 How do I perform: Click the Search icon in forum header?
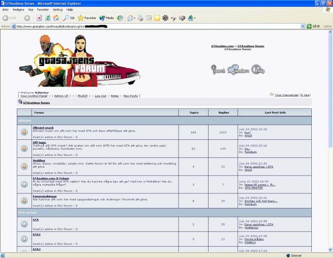[x=218, y=70]
